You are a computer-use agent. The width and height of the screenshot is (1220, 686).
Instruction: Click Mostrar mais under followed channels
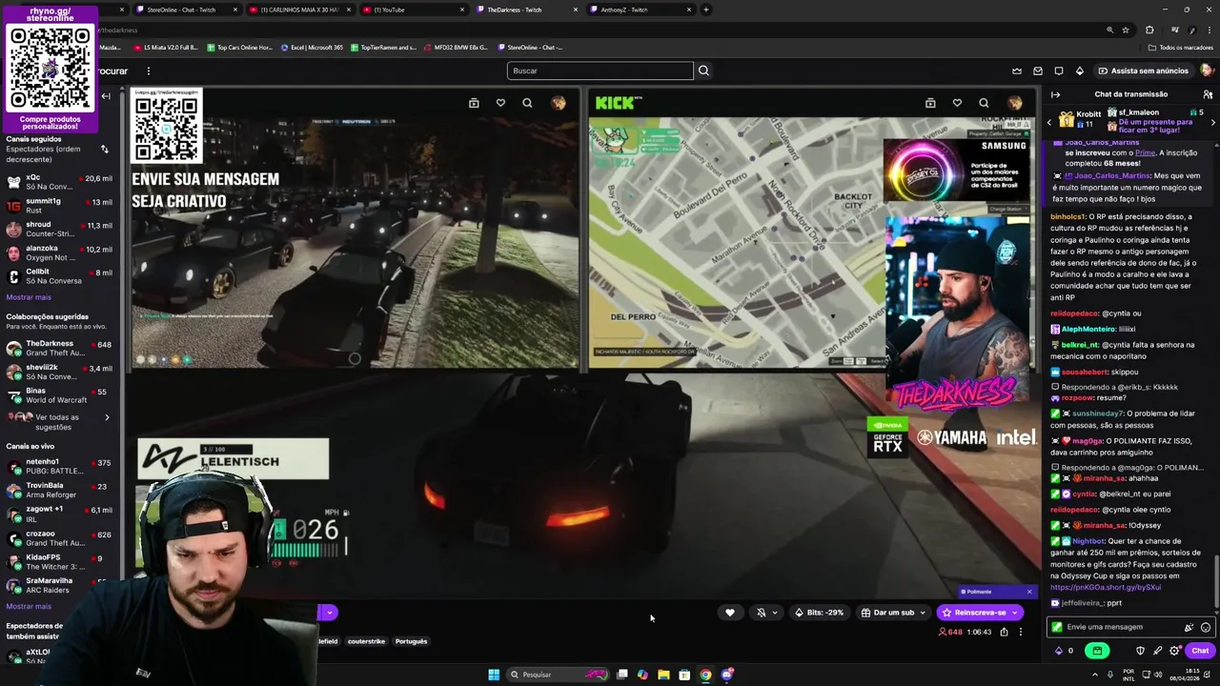tap(29, 297)
